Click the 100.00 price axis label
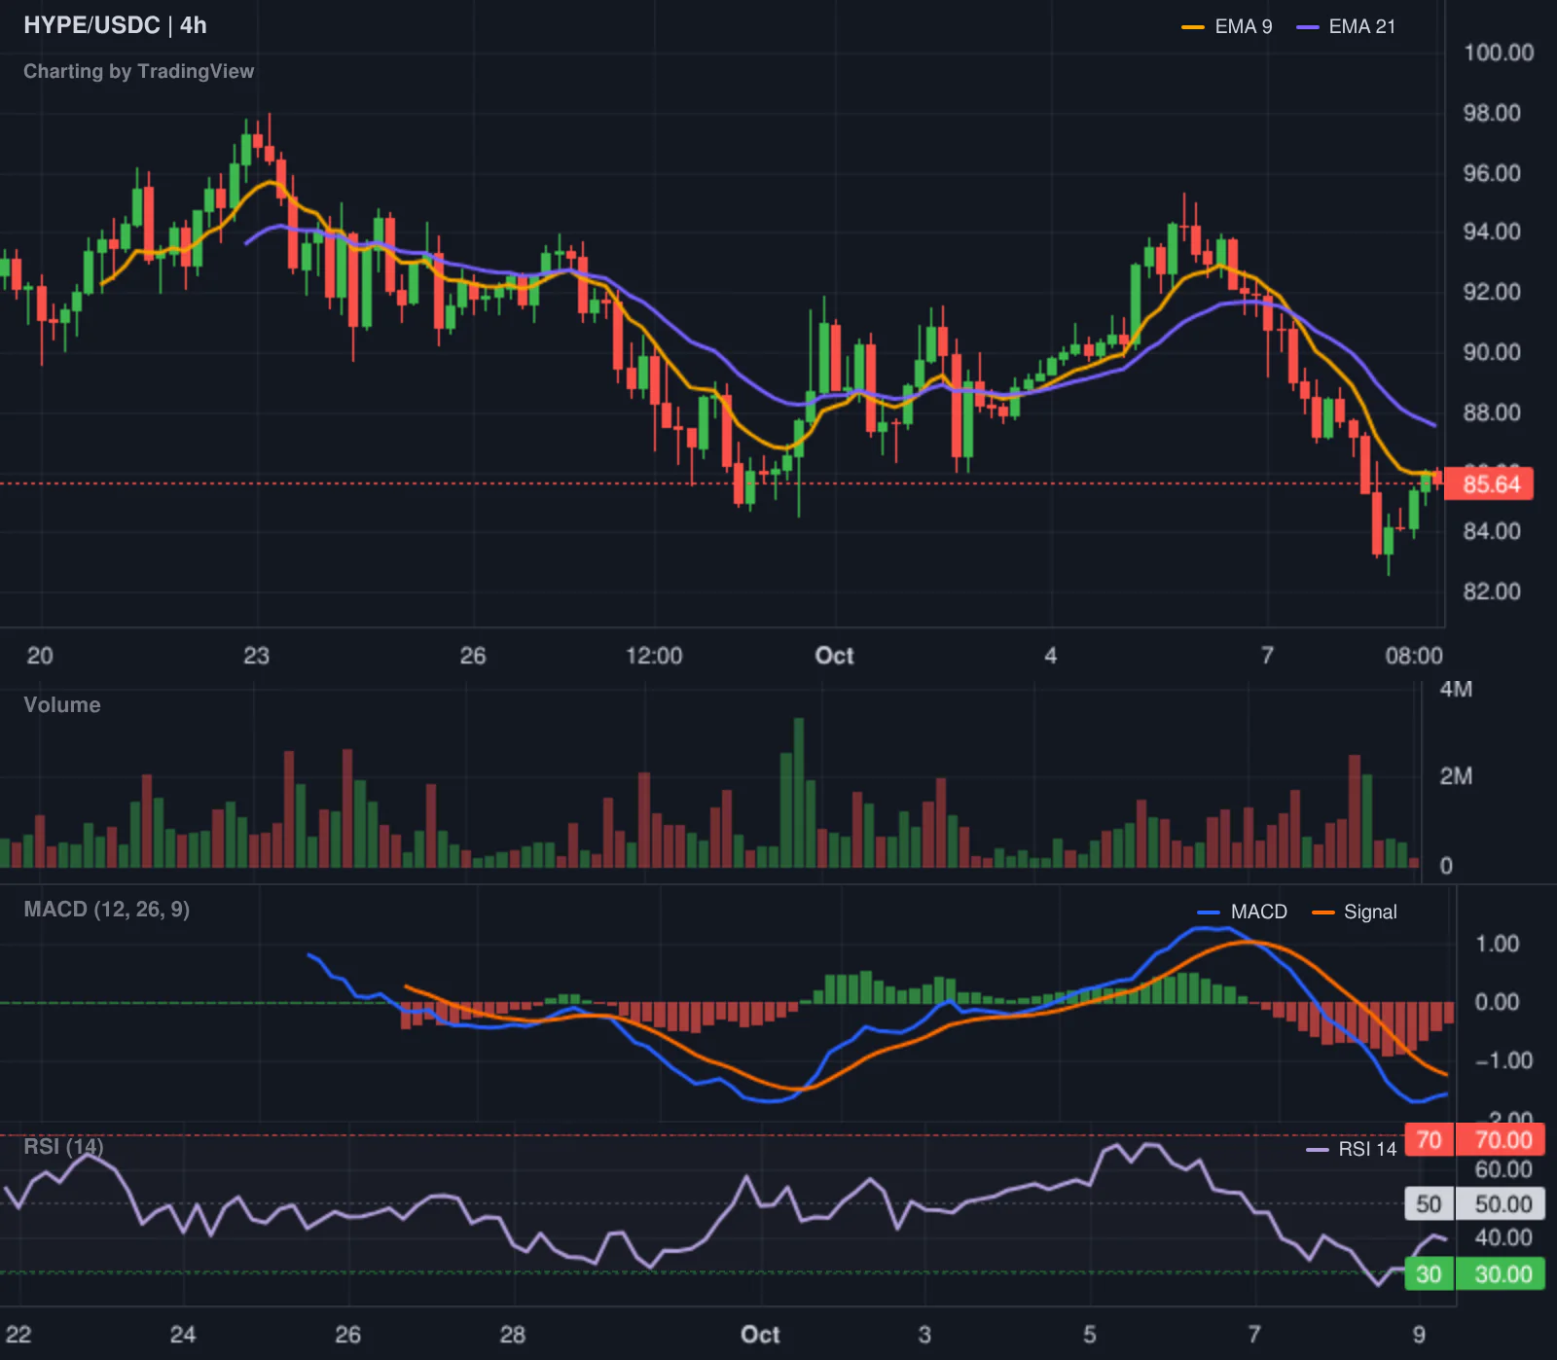The height and width of the screenshot is (1360, 1557). (1499, 53)
